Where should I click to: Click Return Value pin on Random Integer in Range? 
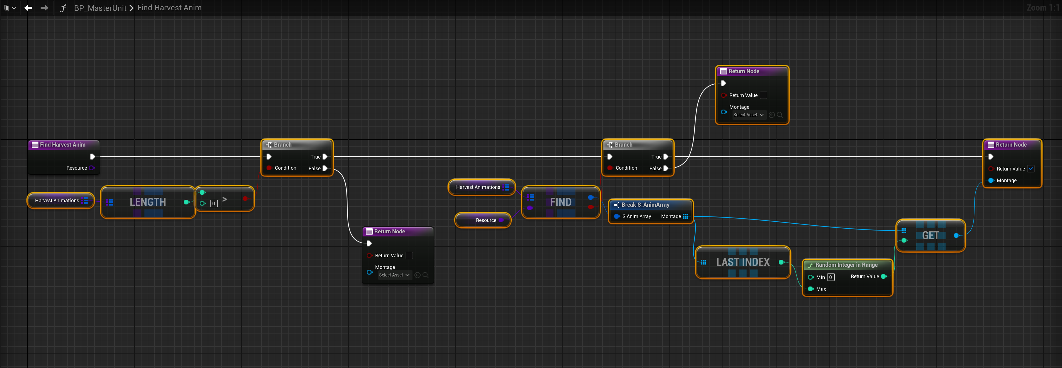point(883,276)
